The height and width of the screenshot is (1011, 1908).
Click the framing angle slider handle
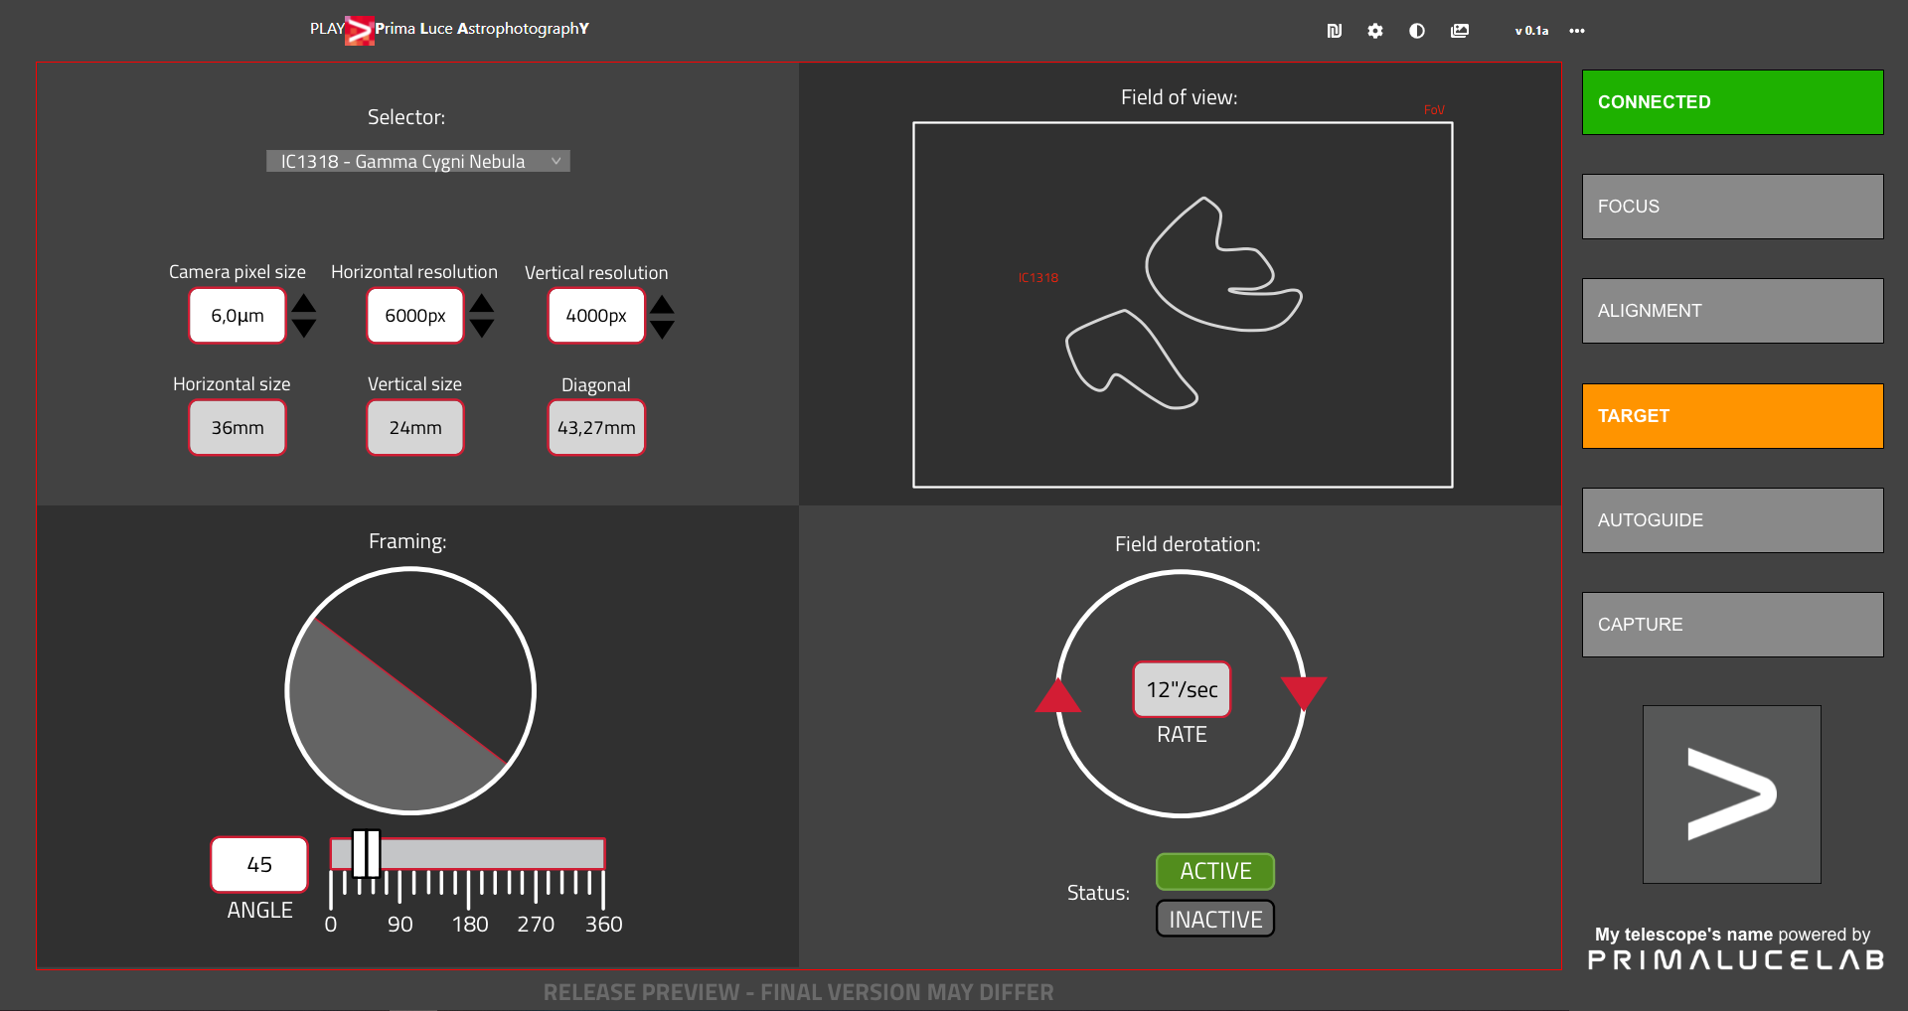point(366,854)
